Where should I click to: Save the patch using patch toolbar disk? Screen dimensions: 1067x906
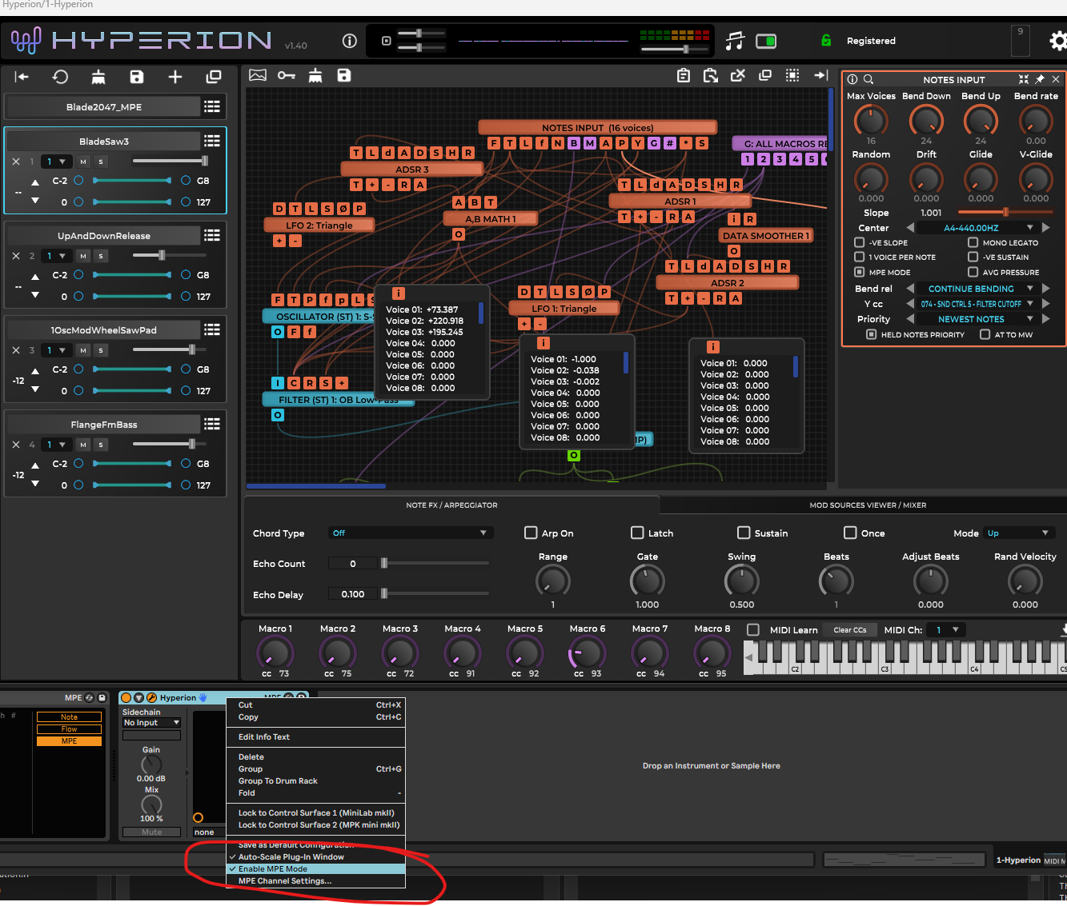tap(344, 75)
